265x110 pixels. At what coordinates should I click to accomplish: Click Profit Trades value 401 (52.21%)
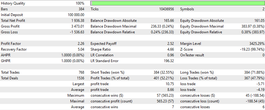(x=164, y=78)
